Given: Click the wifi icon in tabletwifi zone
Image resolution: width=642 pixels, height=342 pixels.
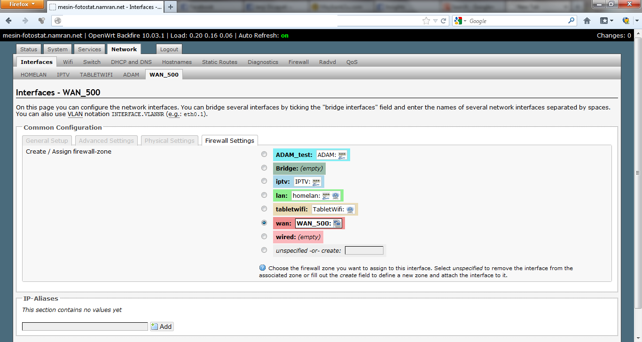Looking at the screenshot, I should (x=350, y=210).
